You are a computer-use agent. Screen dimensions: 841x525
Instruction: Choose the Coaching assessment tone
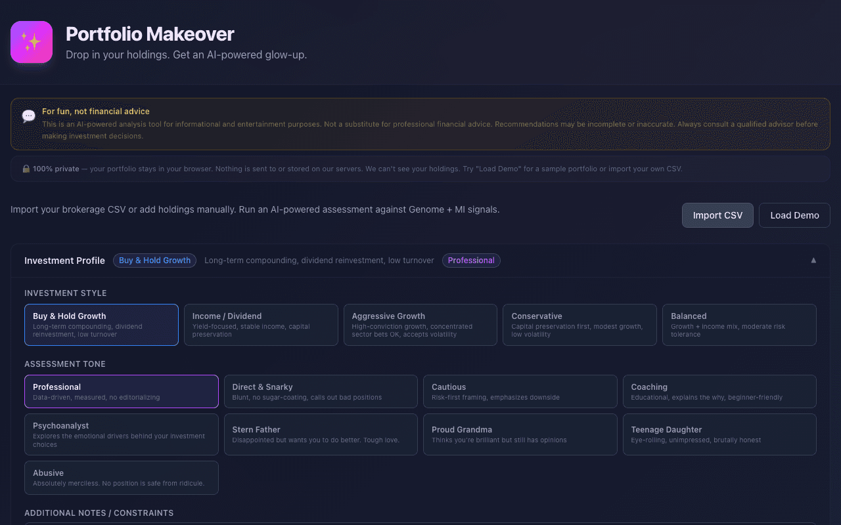[719, 391]
